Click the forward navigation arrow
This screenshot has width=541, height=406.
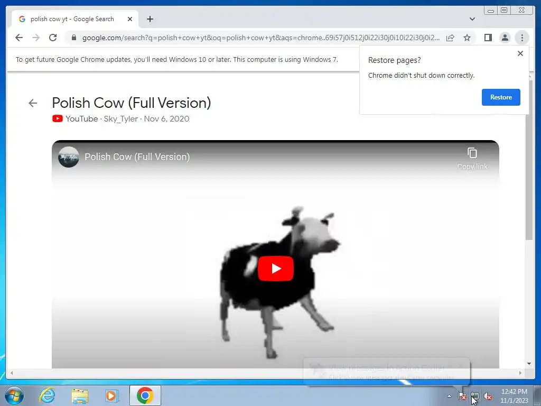[x=36, y=38]
